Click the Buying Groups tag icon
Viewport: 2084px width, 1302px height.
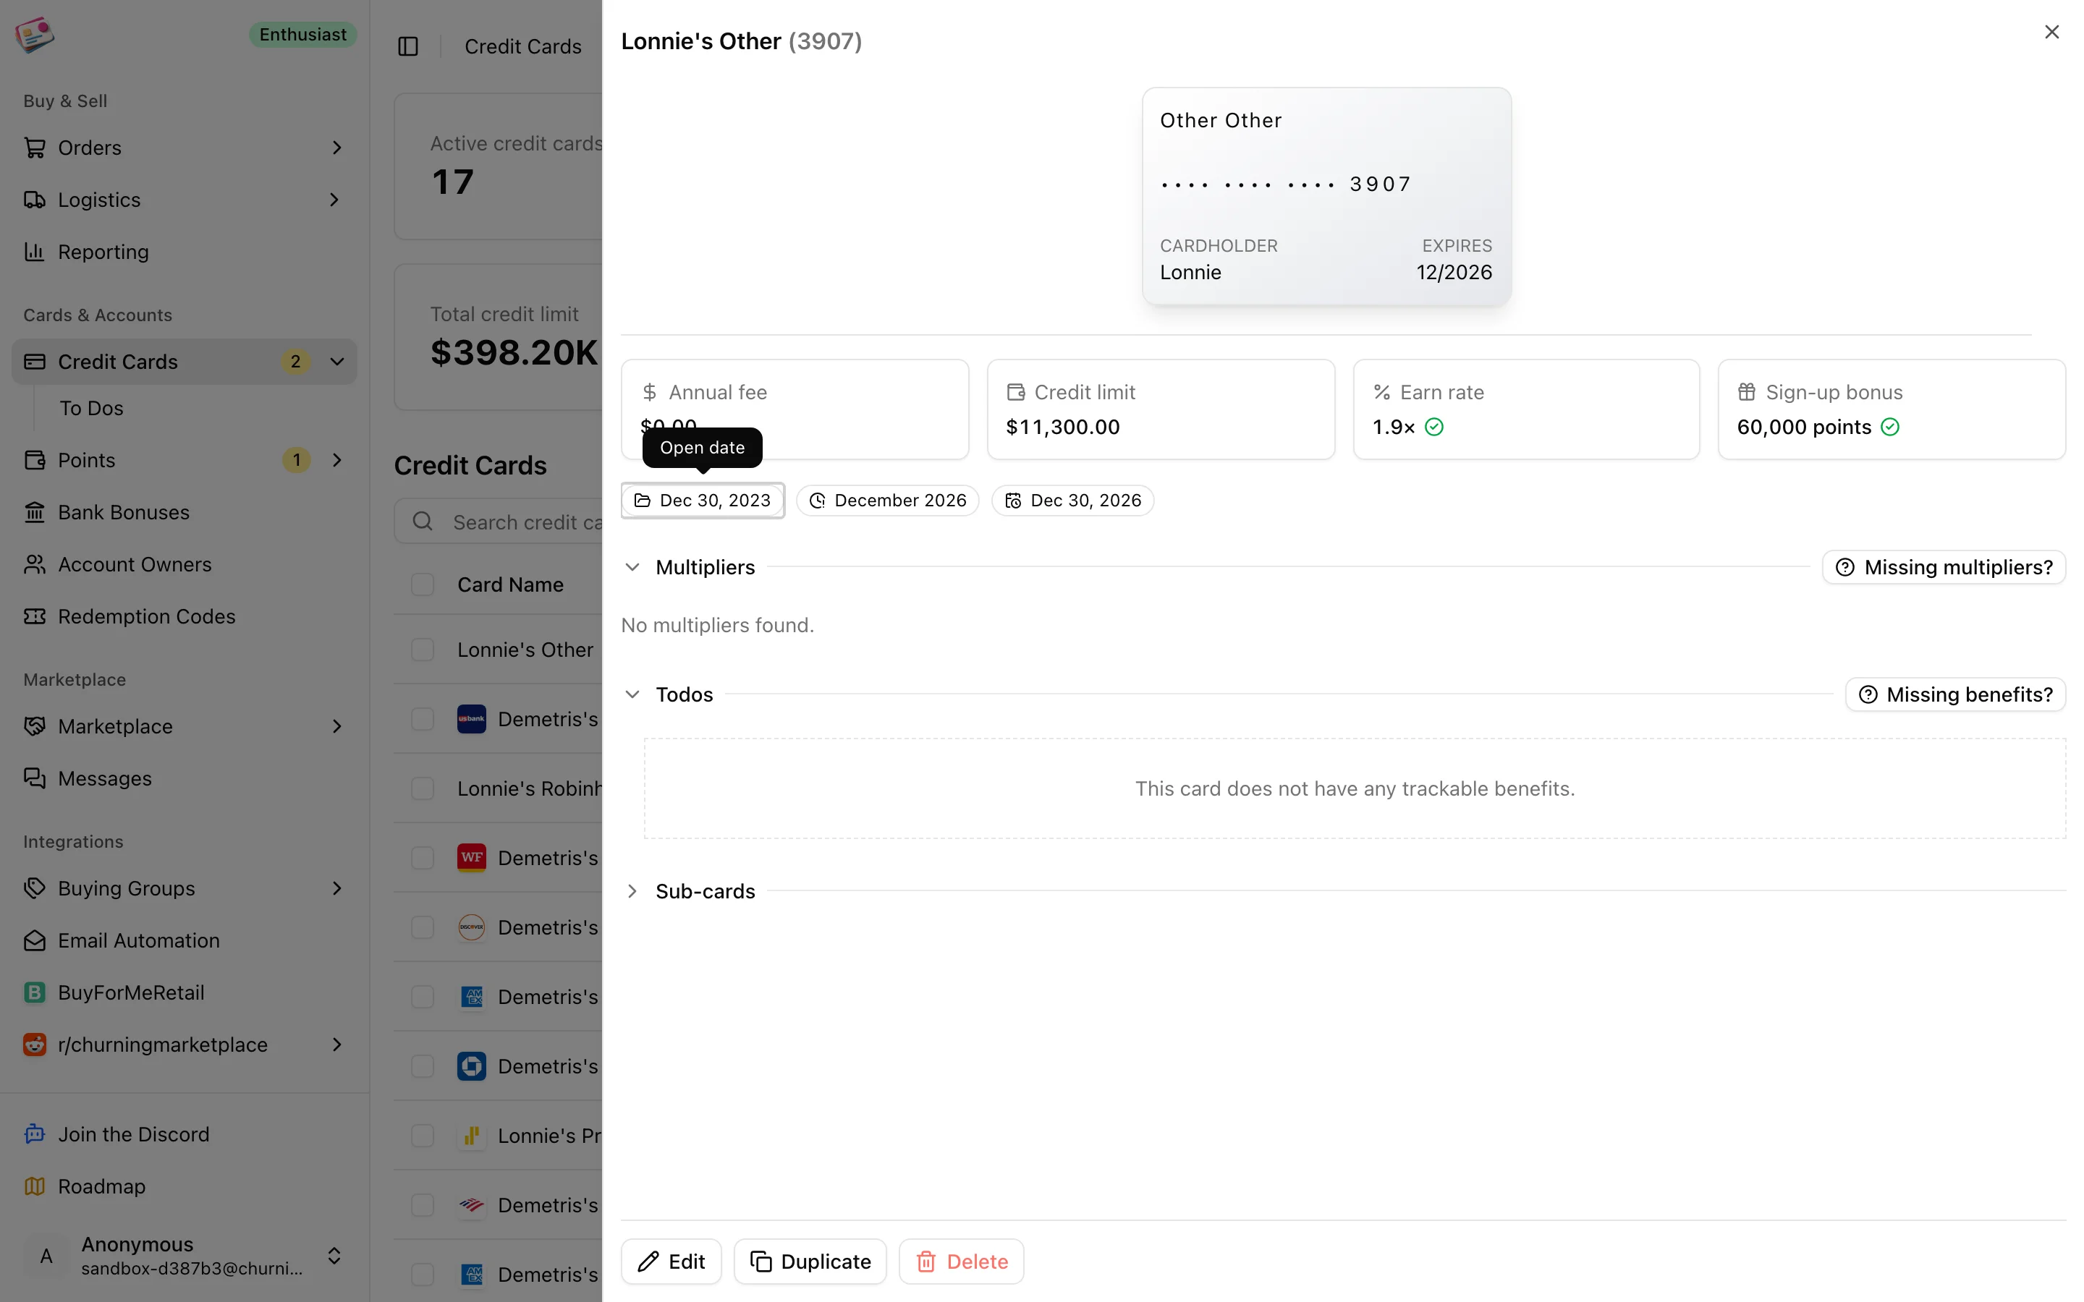point(35,888)
